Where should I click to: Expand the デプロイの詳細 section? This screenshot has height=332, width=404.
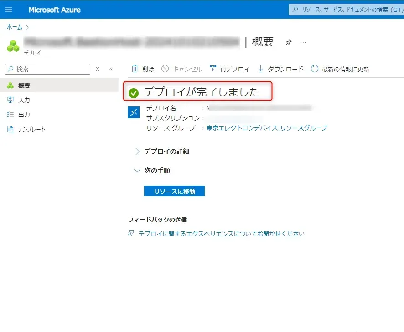pyautogui.click(x=137, y=151)
